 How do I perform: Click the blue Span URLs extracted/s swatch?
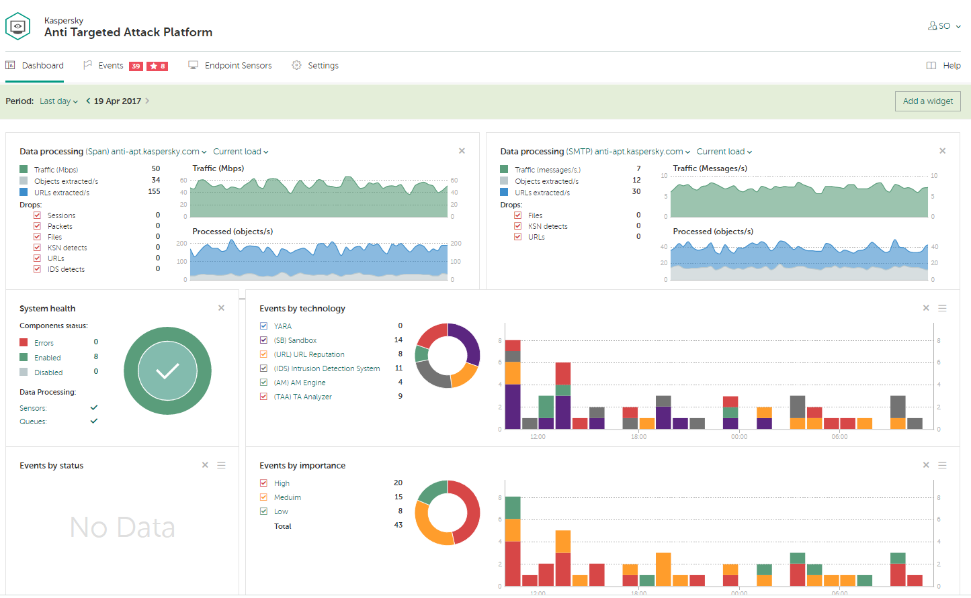click(x=24, y=192)
